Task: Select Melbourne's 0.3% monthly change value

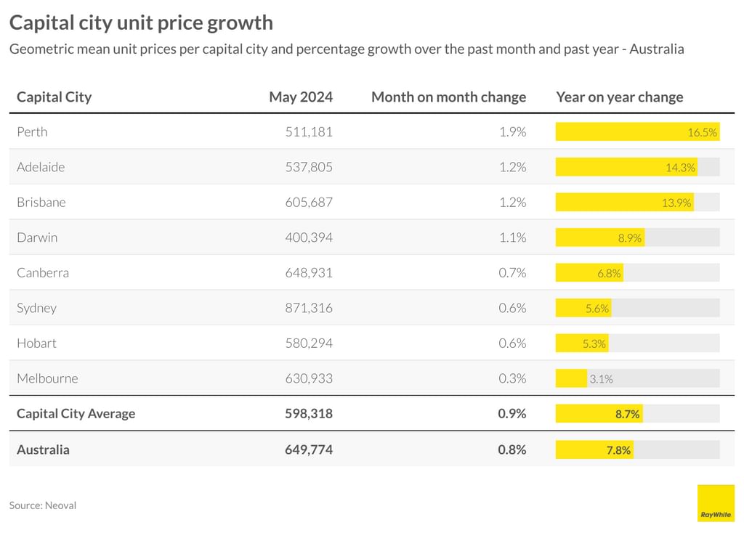Action: pos(512,378)
